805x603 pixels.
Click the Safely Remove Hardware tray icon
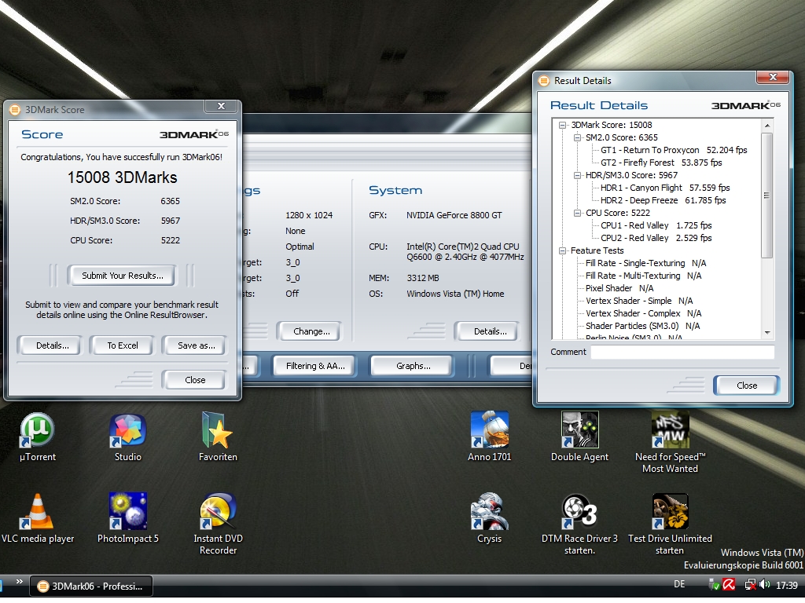point(714,584)
